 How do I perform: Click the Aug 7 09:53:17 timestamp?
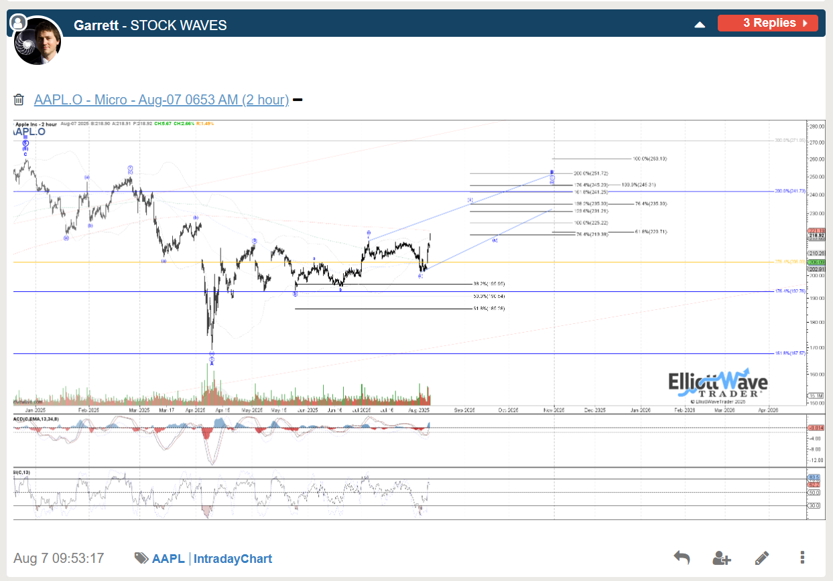[x=59, y=558]
